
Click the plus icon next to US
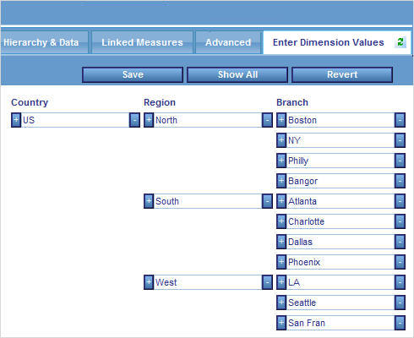point(16,120)
